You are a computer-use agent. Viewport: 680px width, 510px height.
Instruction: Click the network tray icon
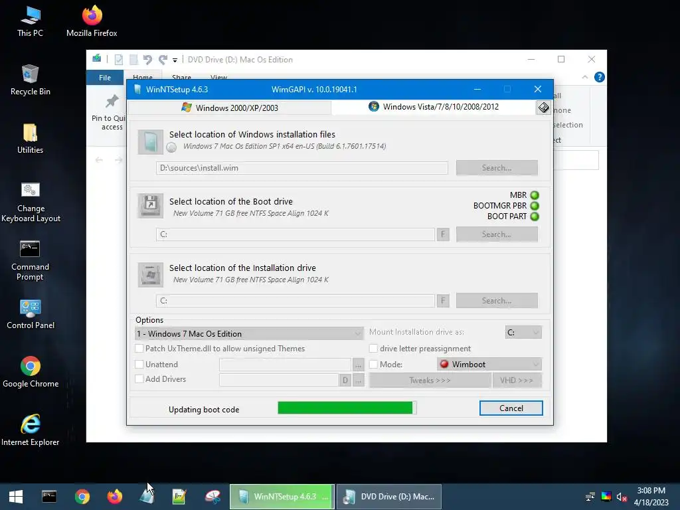coord(590,497)
